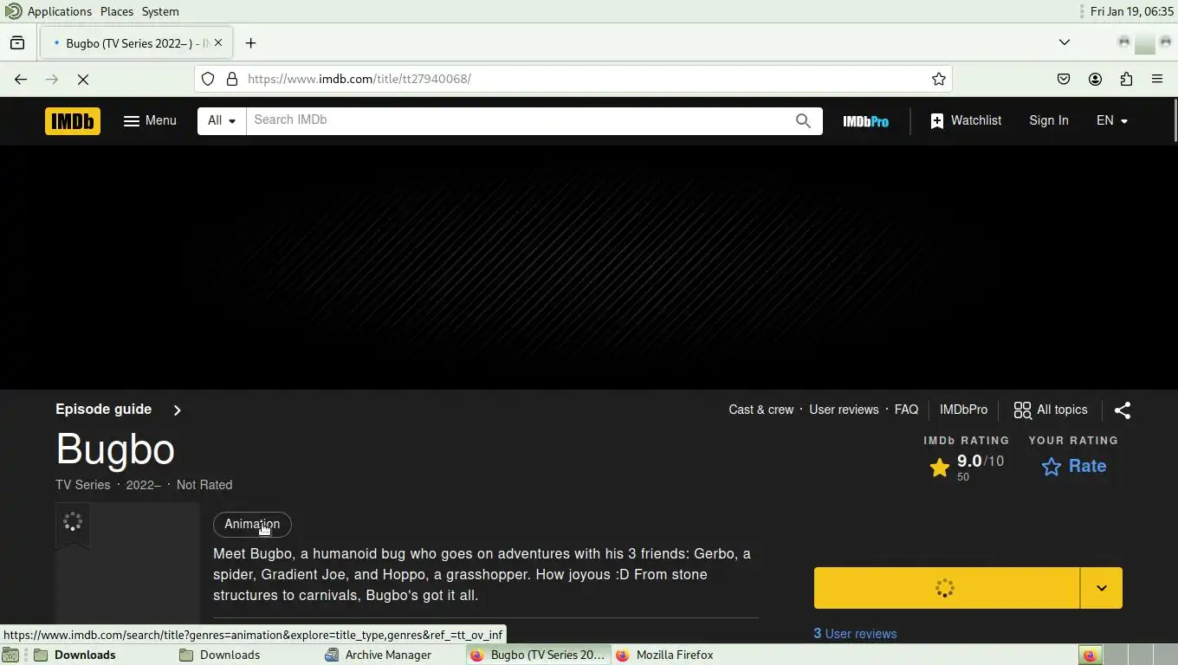
Task: Open IMDbPro link beside FAQ
Action: tap(963, 410)
